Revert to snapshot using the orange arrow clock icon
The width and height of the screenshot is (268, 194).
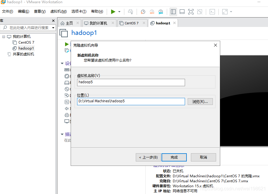click(152, 12)
